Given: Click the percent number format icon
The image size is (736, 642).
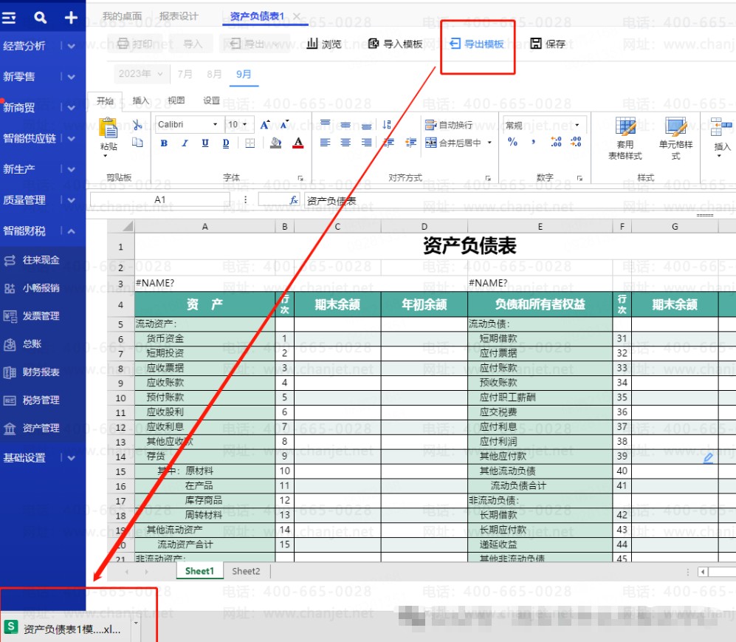Looking at the screenshot, I should point(512,142).
